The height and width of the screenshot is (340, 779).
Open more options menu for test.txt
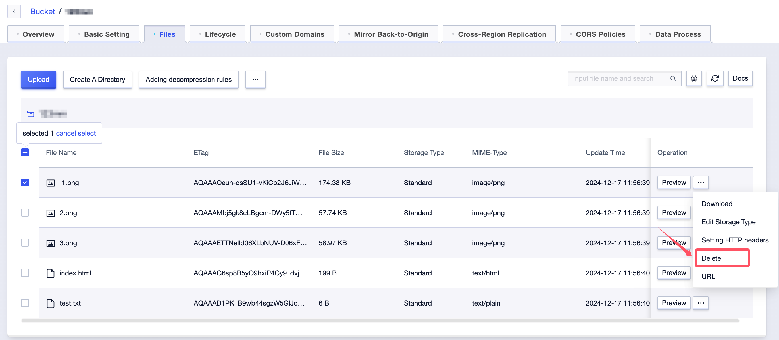(x=701, y=303)
